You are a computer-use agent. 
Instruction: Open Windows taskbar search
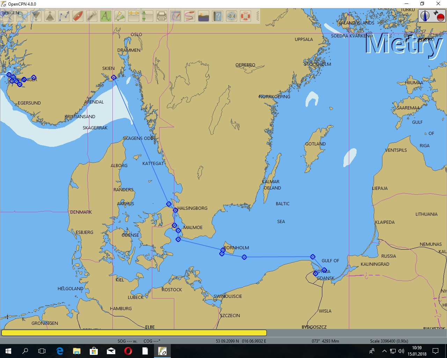tap(25, 351)
